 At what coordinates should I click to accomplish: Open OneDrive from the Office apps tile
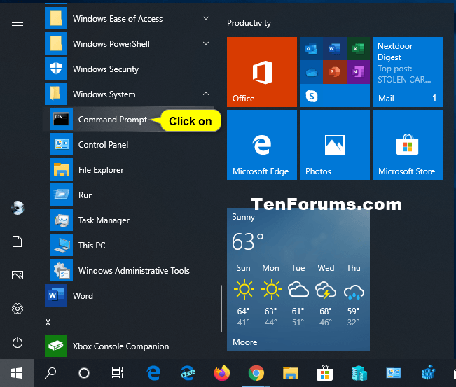[311, 72]
